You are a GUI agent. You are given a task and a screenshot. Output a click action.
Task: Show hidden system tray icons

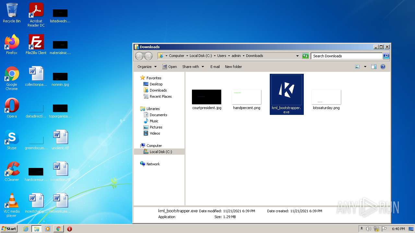click(x=362, y=228)
